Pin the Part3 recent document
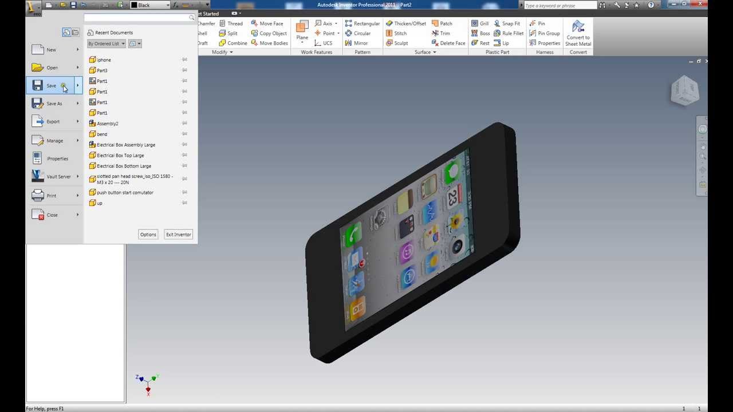Viewport: 733px width, 412px height. (x=184, y=70)
